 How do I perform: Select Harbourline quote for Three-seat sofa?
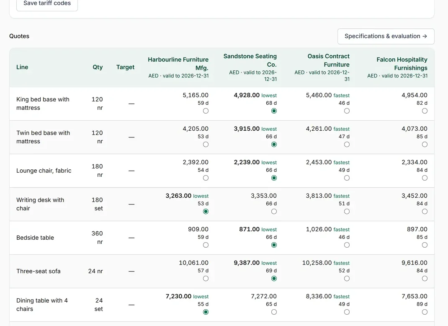click(206, 279)
